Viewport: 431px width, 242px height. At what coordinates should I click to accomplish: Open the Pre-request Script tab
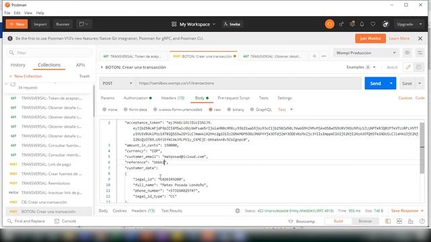tap(234, 98)
